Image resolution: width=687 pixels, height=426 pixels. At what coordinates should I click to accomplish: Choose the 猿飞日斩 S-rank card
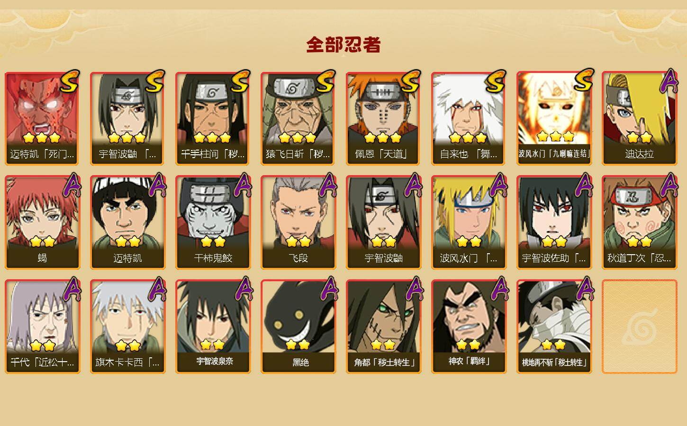tap(298, 118)
